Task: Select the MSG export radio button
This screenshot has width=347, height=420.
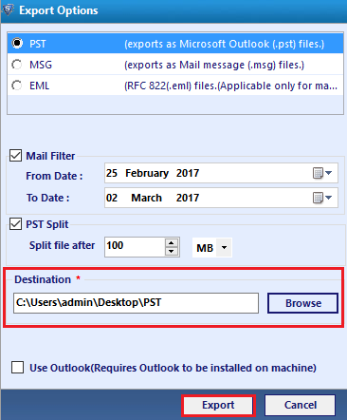Action: [x=17, y=65]
